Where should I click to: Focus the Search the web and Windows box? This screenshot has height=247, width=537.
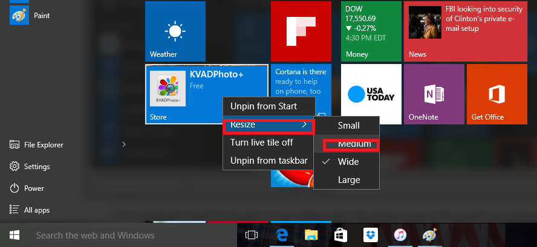132,236
